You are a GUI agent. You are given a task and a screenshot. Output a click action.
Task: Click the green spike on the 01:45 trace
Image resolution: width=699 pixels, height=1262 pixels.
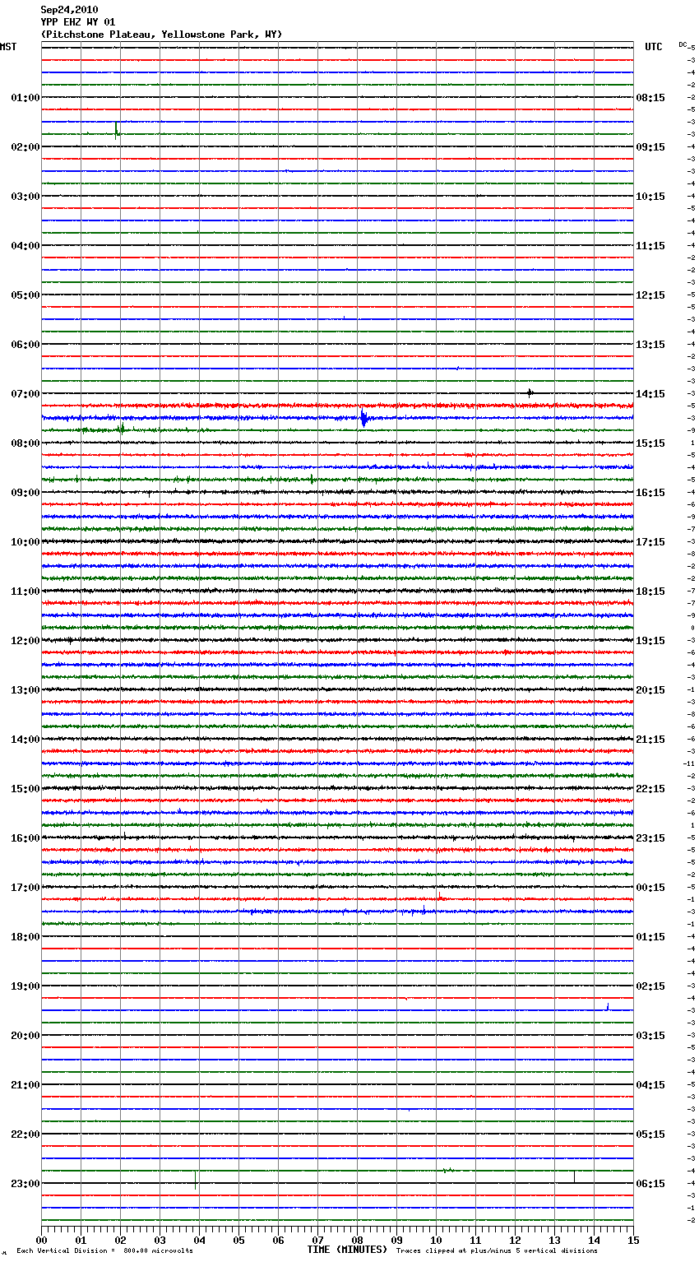117,130
